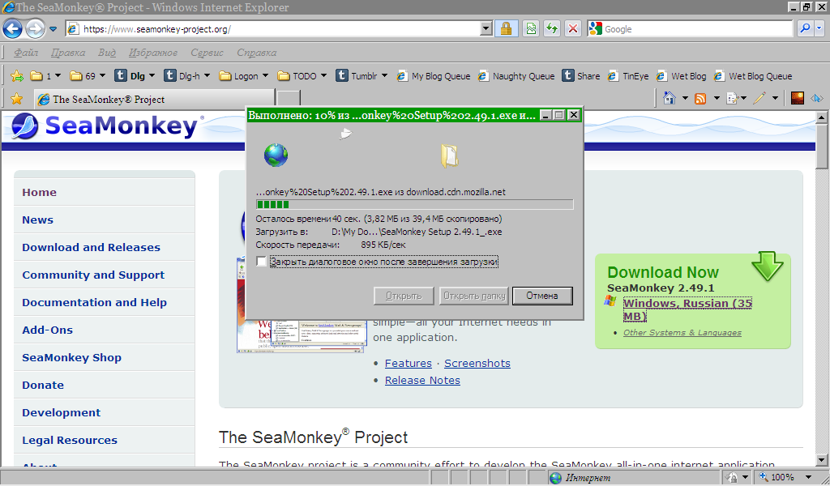Cancel the download with 'Отмена' button

(x=542, y=296)
